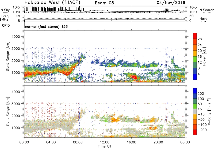
Task: Click the 'N.Sky' legend label
Action: pyautogui.click(x=5, y=10)
